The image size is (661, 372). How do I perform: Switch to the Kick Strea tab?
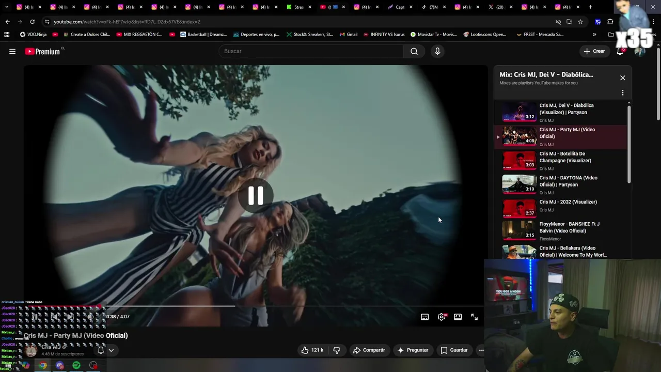coord(299,7)
